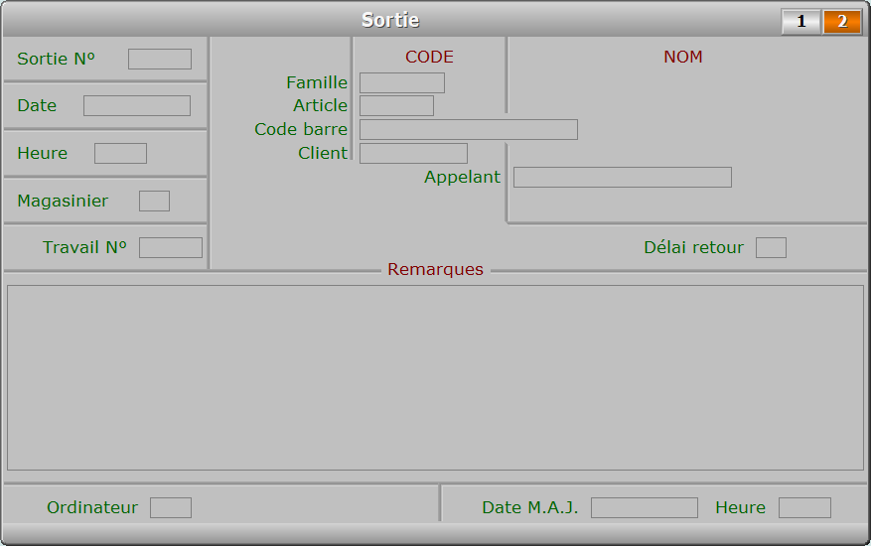
Task: Switch to page tab 2
Action: [842, 22]
